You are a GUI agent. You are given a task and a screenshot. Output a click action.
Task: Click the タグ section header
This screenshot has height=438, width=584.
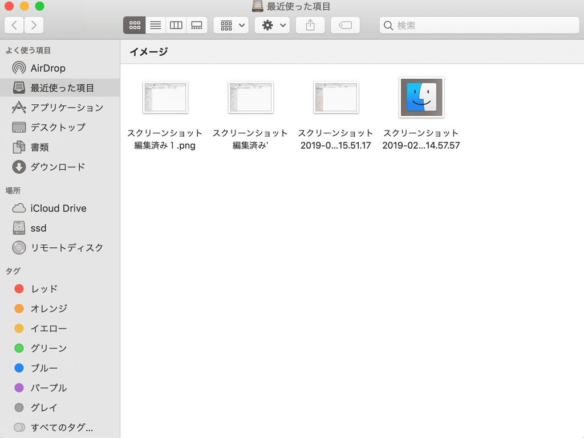click(13, 271)
